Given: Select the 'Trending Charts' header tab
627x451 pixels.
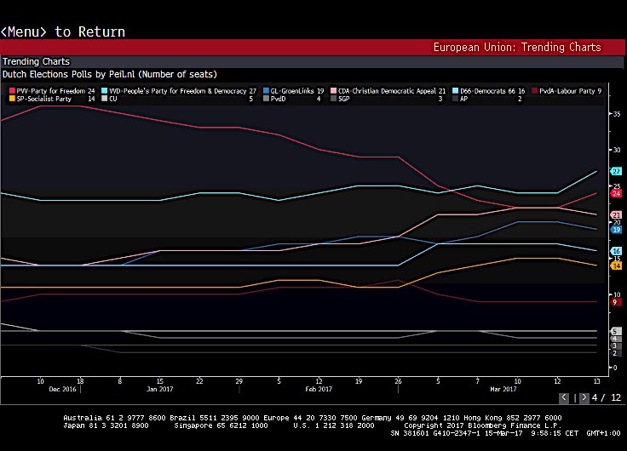Looking at the screenshot, I should pos(36,61).
